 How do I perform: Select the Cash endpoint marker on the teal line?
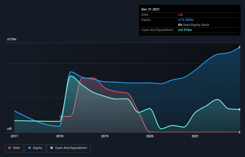coord(240,109)
